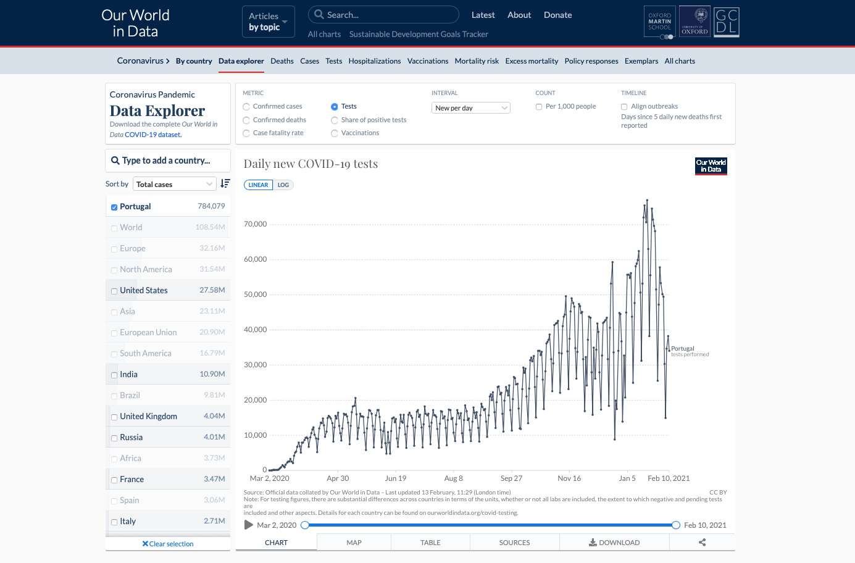Click the Our World in Data chart badge
The width and height of the screenshot is (855, 563).
(711, 166)
